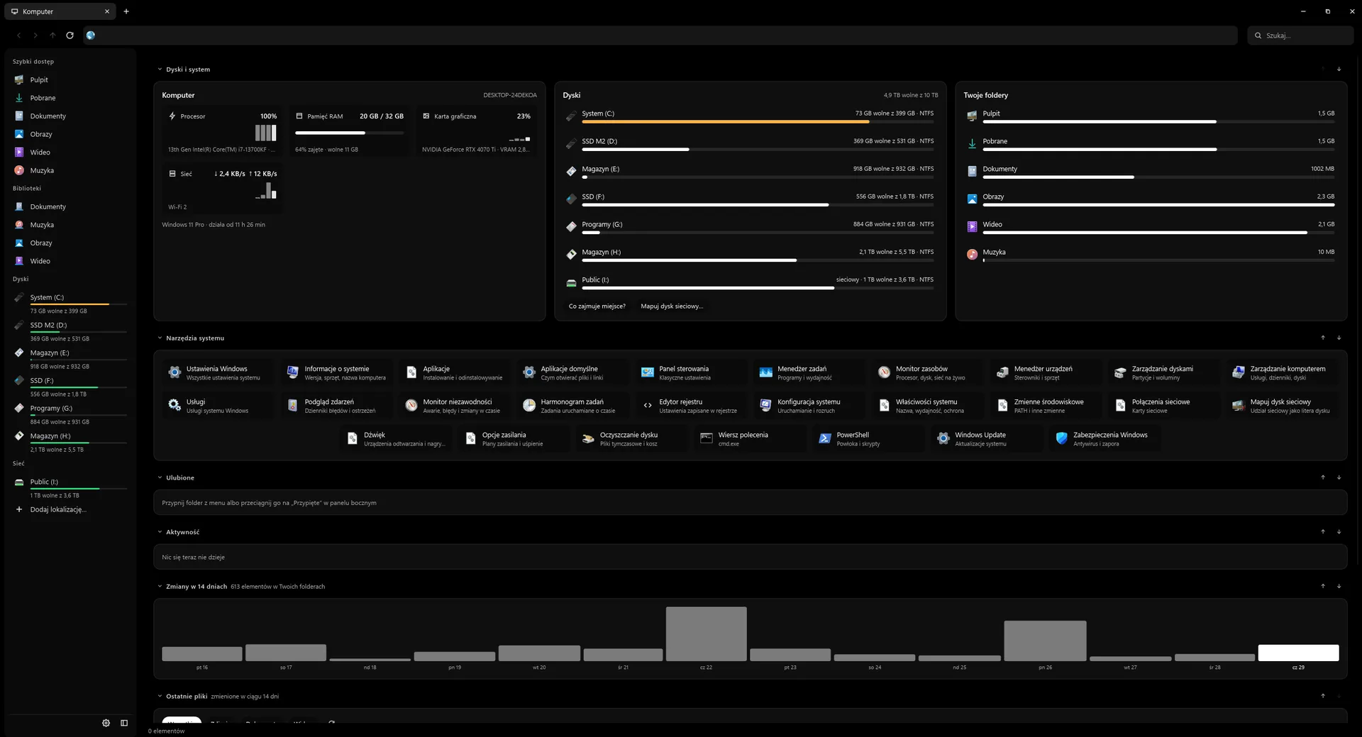Click the Co zajmuje miejsce? link
Image resolution: width=1362 pixels, height=737 pixels.
coord(597,306)
